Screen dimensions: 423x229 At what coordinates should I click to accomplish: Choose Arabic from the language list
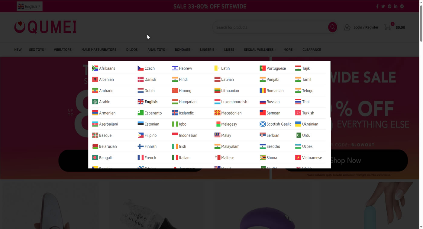coord(101,102)
